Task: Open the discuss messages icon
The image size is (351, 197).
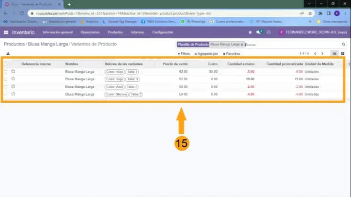Action: tap(259, 32)
